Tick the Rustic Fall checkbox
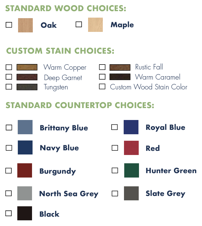Screen dimensions: 202x226 coord(102,67)
